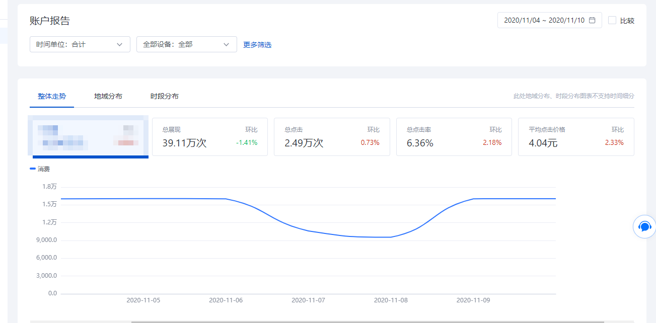Switch to the 整体走势 tab
Screen dimensions: 656x323
coord(52,96)
